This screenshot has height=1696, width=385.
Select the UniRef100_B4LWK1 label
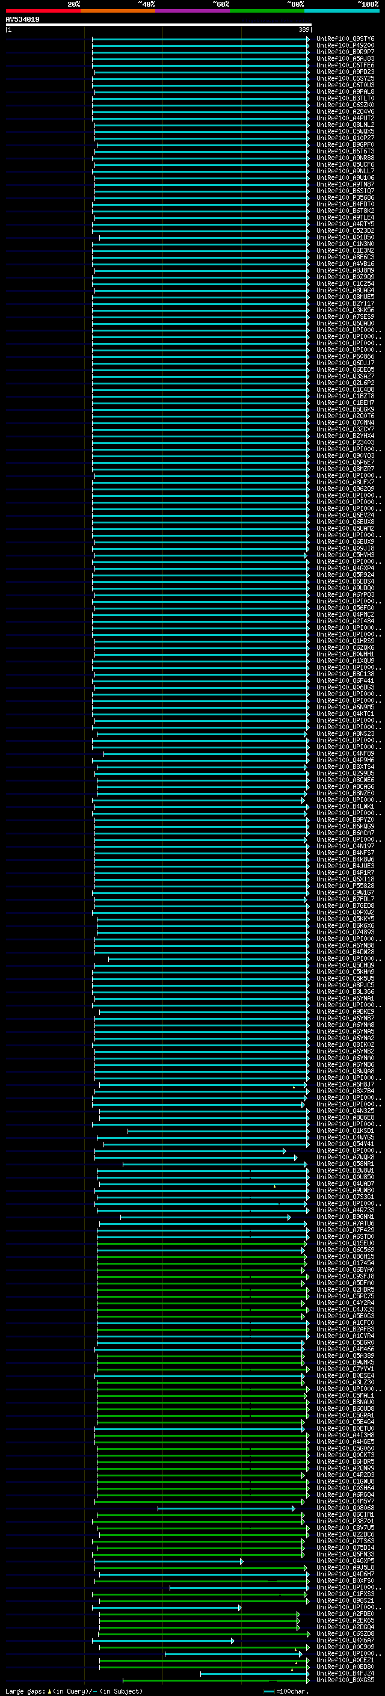coord(345,806)
